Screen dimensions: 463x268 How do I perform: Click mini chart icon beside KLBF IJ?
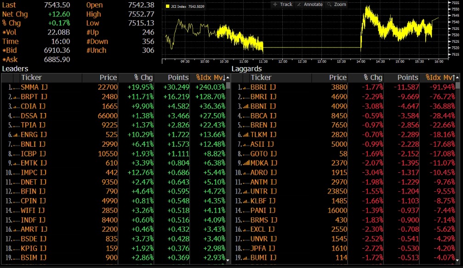(x=246, y=201)
